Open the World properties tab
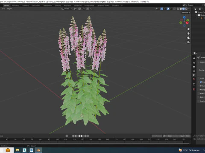This screenshot has width=205, height=153. 194,79
